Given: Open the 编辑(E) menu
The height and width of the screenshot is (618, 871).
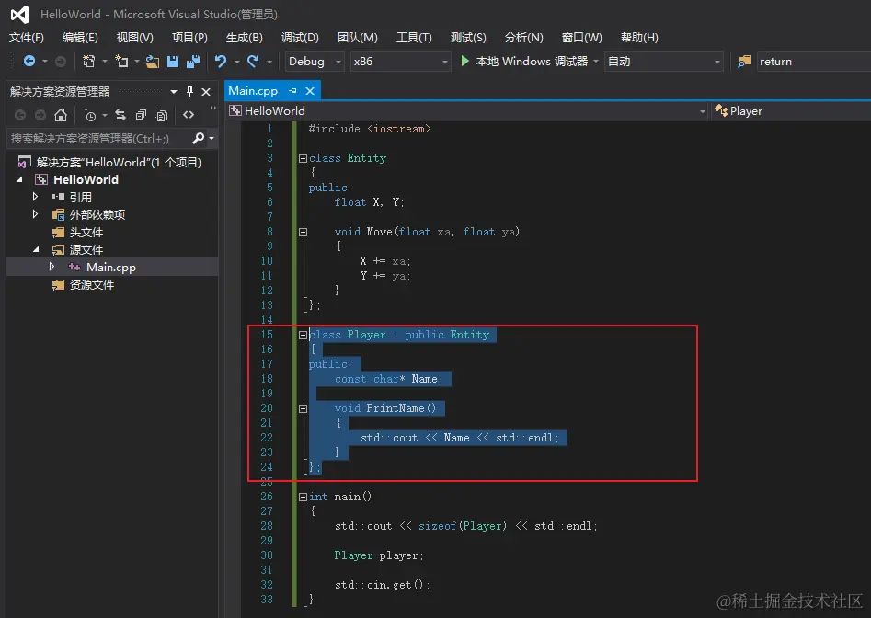Looking at the screenshot, I should 80,37.
